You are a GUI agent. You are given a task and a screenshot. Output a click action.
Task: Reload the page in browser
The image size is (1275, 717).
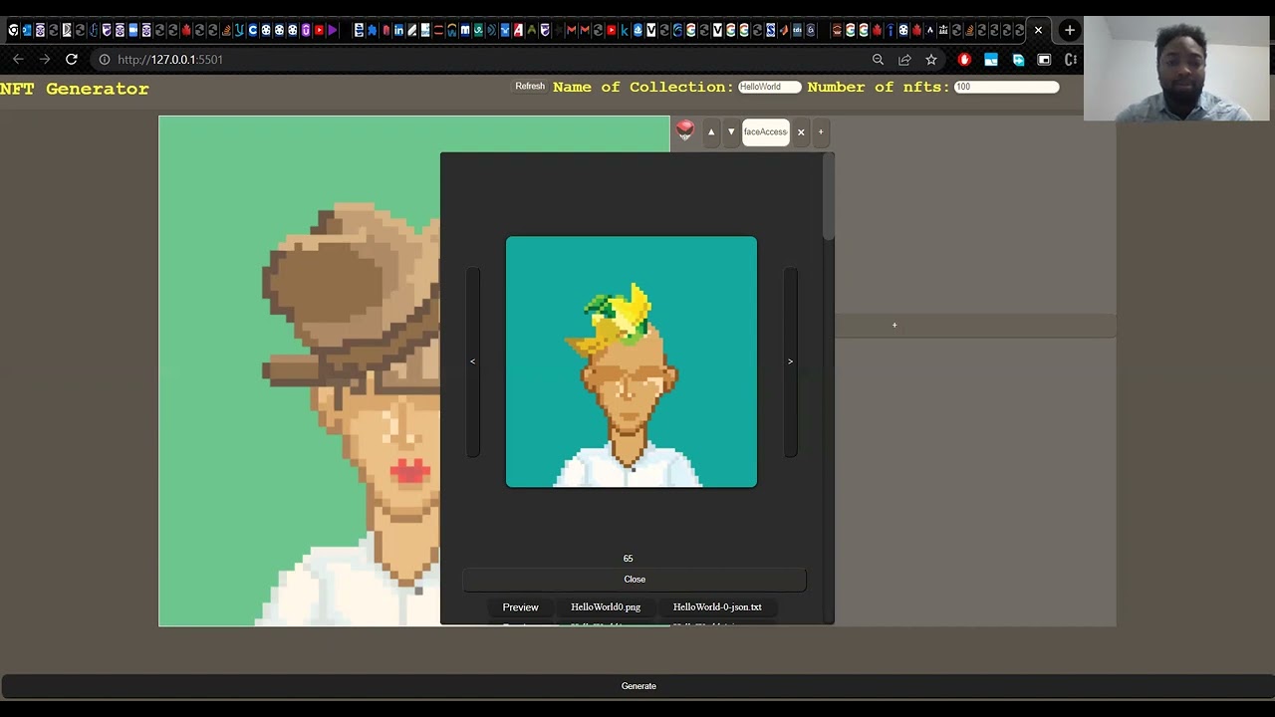(x=72, y=60)
